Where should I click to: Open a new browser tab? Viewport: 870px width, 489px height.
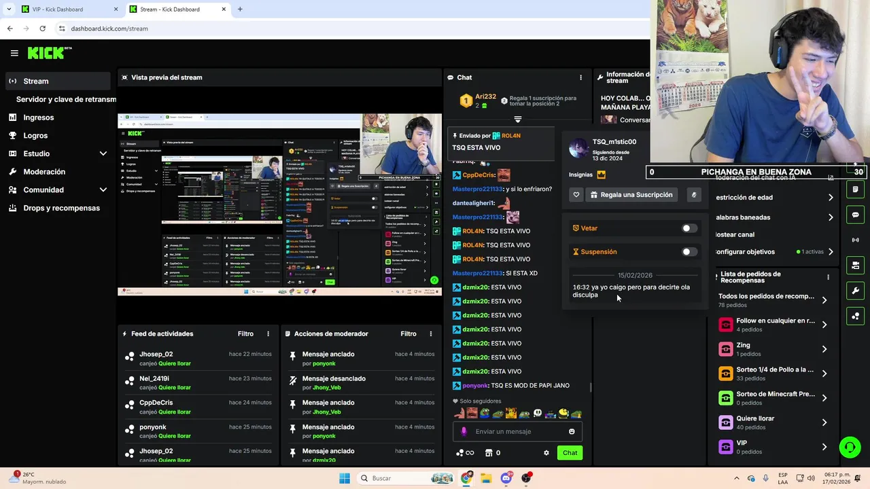(x=240, y=10)
